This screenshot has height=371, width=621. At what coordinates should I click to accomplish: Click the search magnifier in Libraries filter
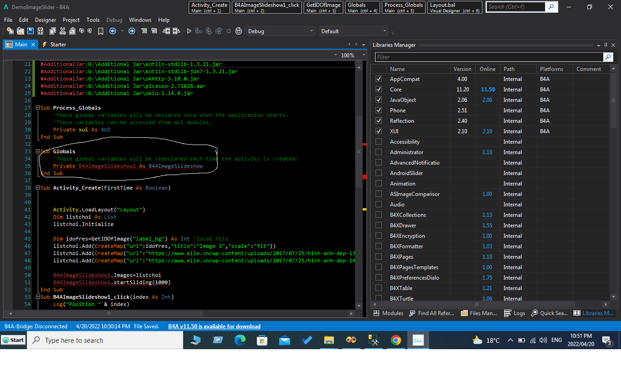(x=608, y=57)
